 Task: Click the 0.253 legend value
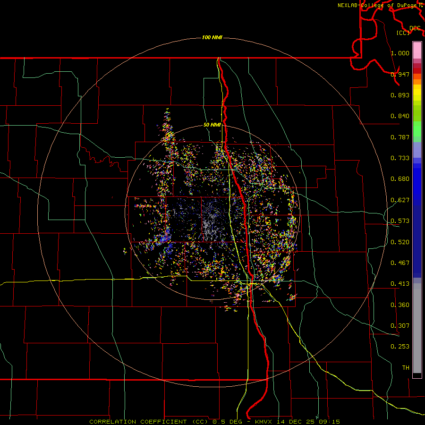[x=400, y=347]
